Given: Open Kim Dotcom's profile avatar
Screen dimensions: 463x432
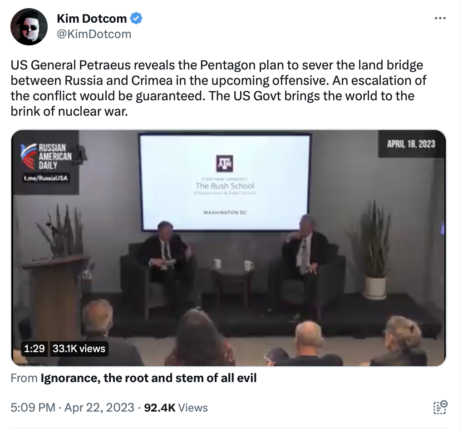Looking at the screenshot, I should coord(29,27).
